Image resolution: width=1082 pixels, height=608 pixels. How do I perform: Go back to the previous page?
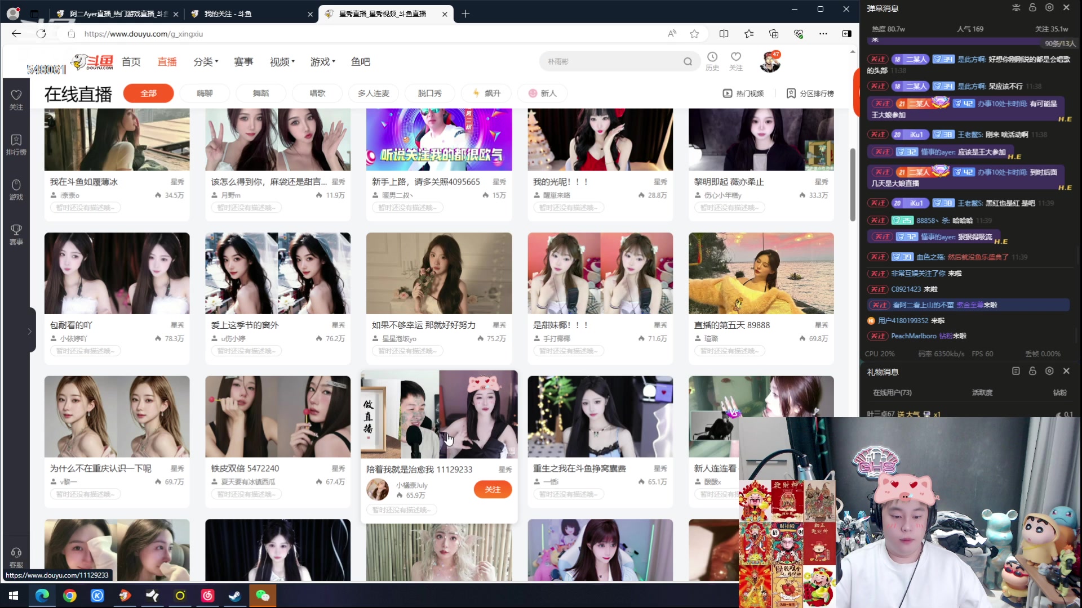pyautogui.click(x=16, y=34)
